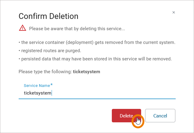
Task: Click the 'Please be aware' warning text
Action: [x=77, y=29]
